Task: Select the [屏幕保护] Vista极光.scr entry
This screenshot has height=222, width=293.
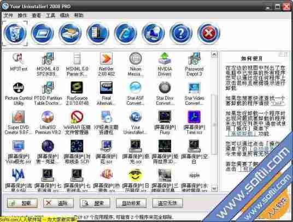Action: click(19, 152)
